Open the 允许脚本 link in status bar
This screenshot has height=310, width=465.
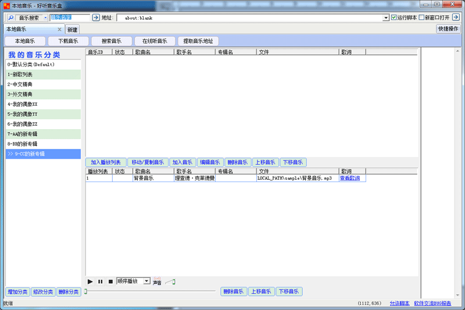399,303
